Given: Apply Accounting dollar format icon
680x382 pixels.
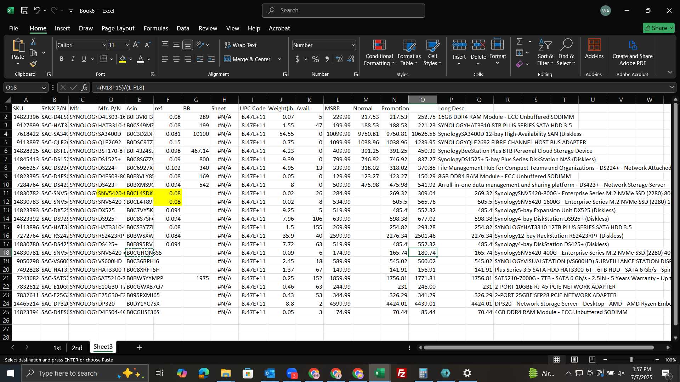Looking at the screenshot, I should pyautogui.click(x=297, y=59).
